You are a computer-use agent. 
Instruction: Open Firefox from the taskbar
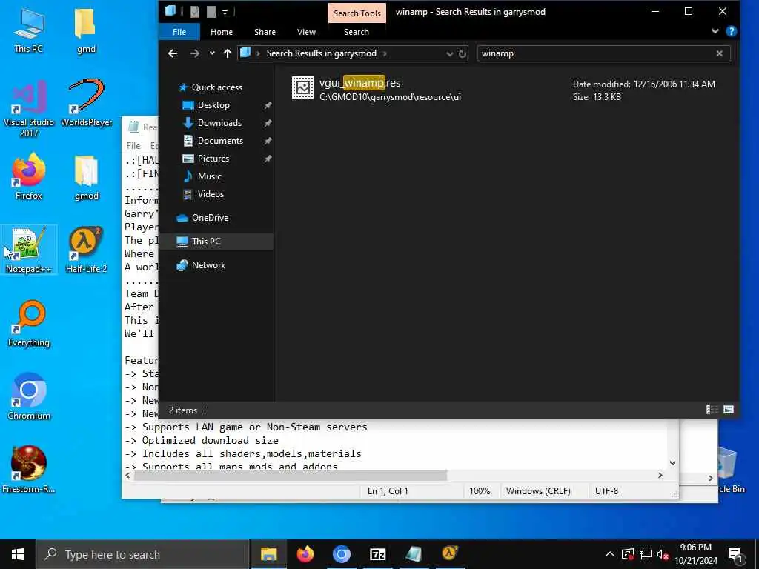point(305,554)
